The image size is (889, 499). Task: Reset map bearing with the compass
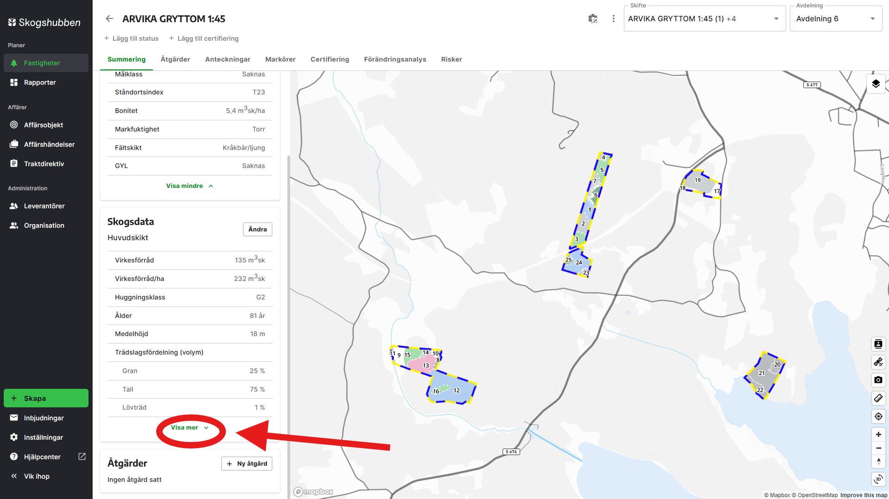point(878,462)
